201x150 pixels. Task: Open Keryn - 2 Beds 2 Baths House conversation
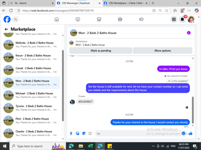[x=31, y=57]
